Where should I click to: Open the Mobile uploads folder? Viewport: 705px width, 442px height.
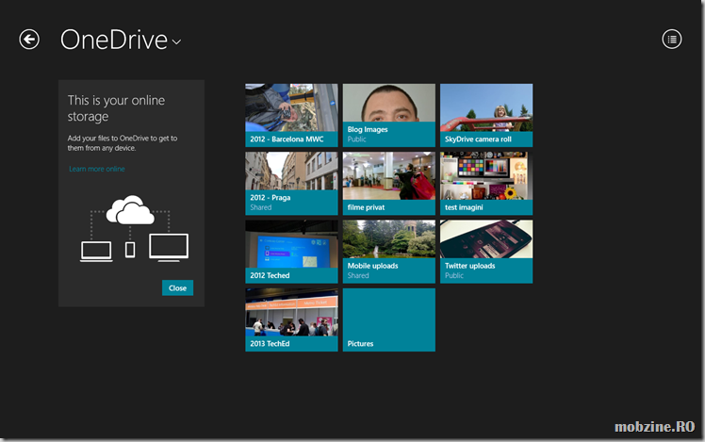(389, 252)
